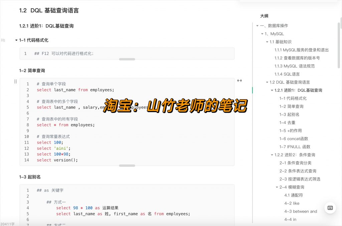Collapse the "2-4 模糊查询" outline chevron

pos(277,187)
